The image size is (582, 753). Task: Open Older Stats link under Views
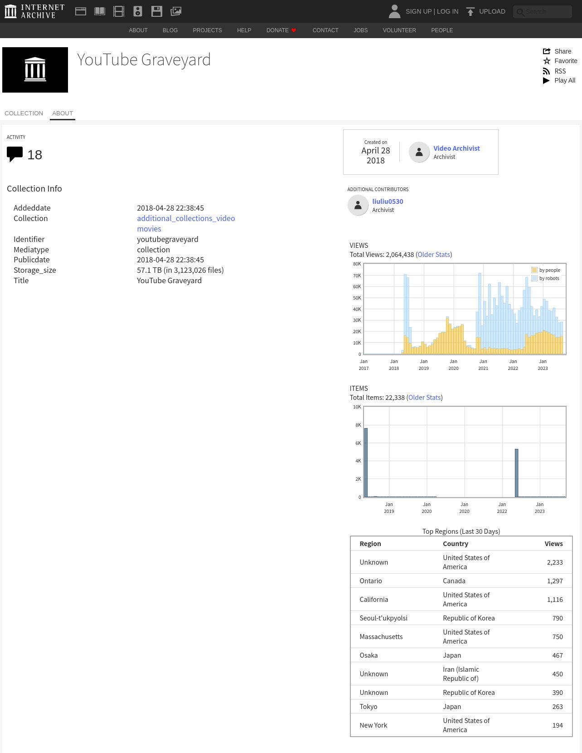click(x=434, y=255)
